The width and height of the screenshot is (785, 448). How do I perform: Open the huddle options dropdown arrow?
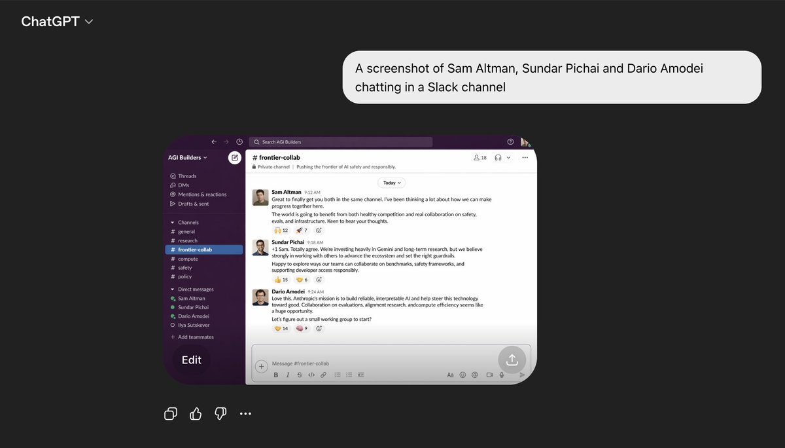click(x=508, y=158)
